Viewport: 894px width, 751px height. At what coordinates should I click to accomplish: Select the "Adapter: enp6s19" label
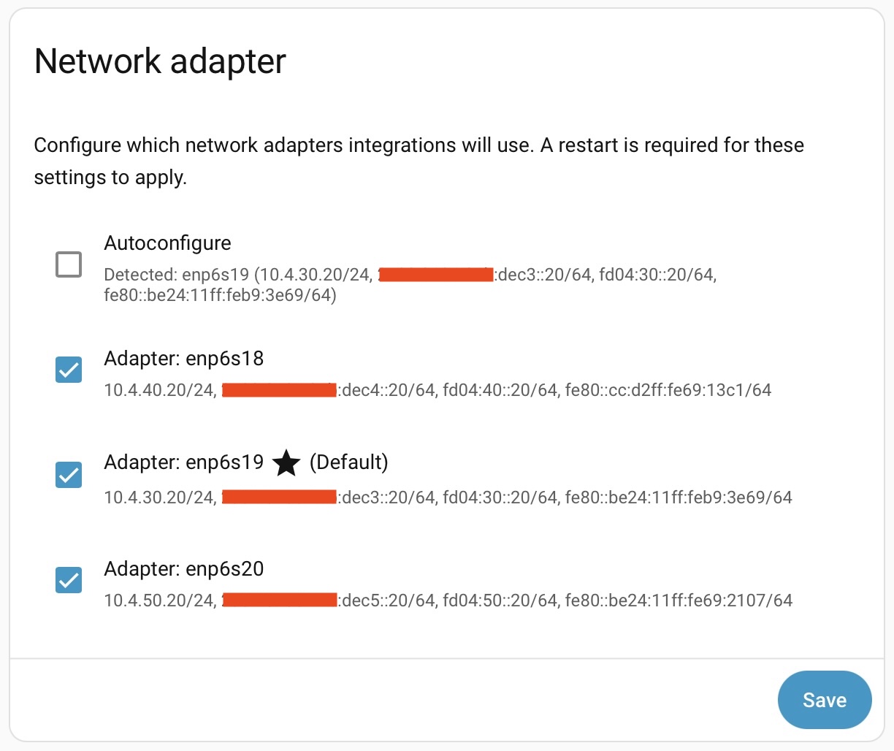(183, 462)
